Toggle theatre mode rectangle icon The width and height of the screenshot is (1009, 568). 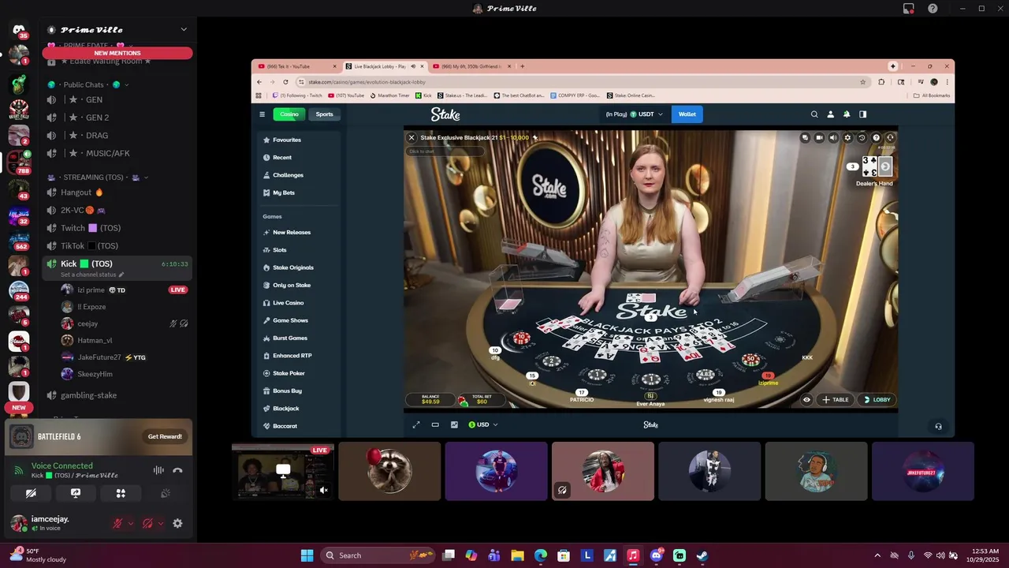[x=435, y=424]
